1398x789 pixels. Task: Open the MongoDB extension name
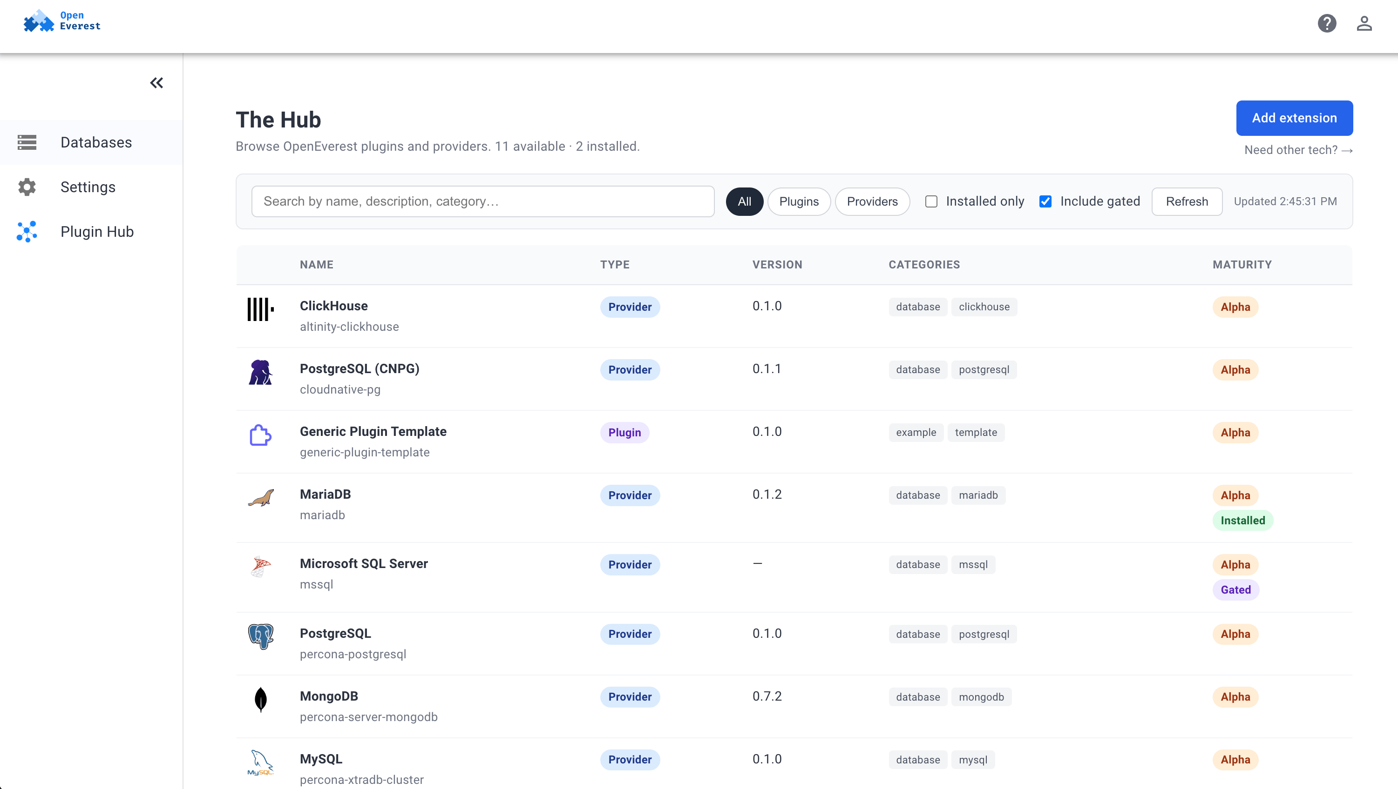click(328, 696)
